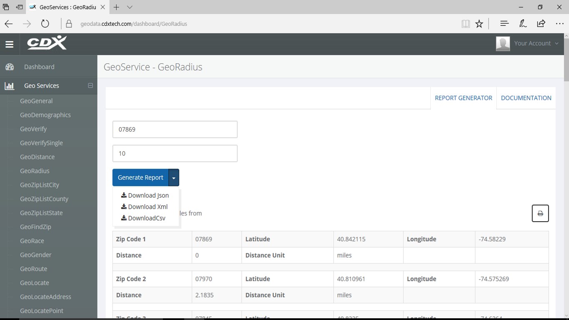Switch to Documentation tab

(526, 98)
